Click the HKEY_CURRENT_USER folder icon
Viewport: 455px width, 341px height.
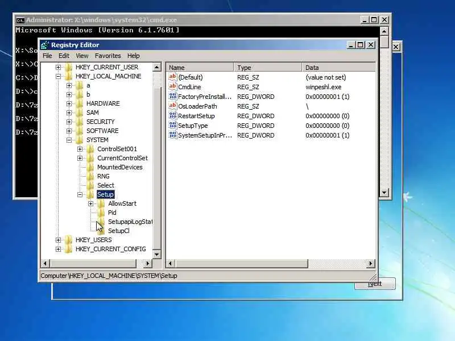69,67
